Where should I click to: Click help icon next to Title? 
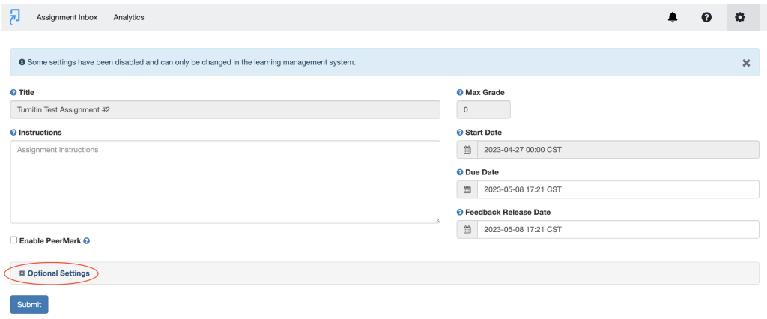click(x=13, y=92)
